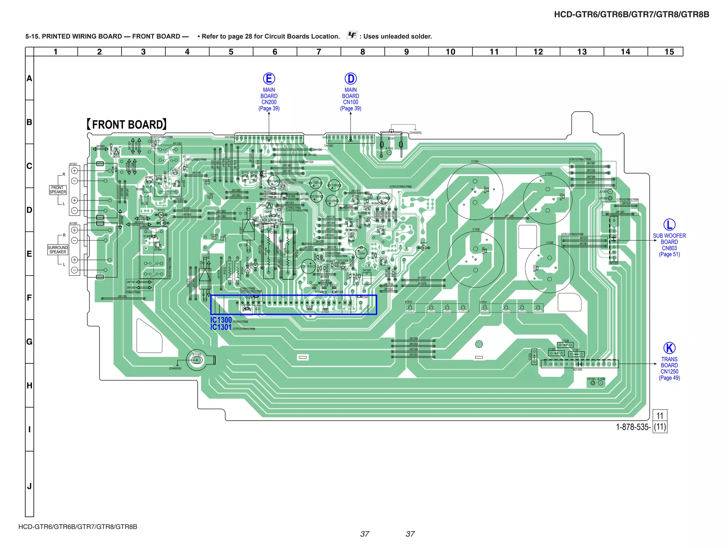728x548 pixels.
Task: Click grid row header J
Action: [30, 486]
